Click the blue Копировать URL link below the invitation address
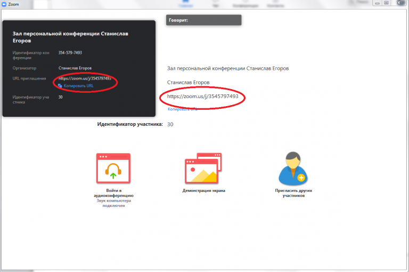The width and height of the screenshot is (409, 272). pyautogui.click(x=182, y=109)
